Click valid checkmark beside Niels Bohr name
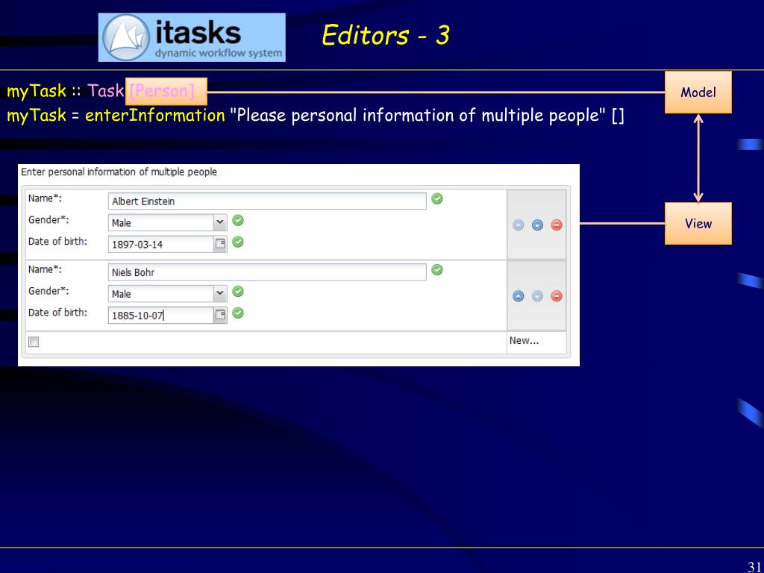Screen dimensions: 764x573 tap(437, 270)
